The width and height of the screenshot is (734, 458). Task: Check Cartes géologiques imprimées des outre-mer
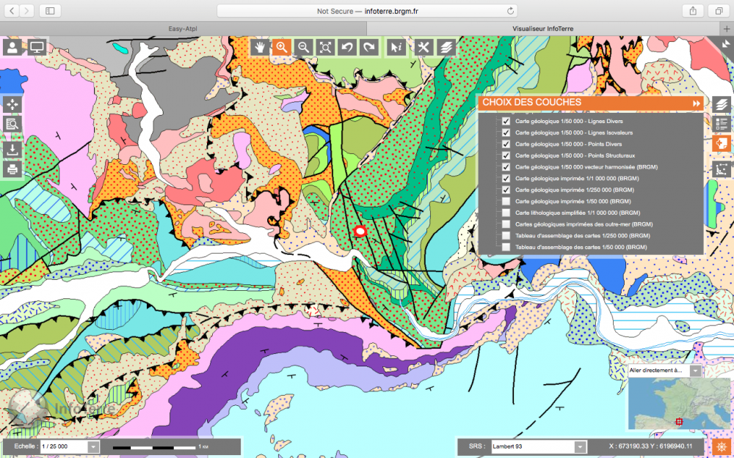pyautogui.click(x=506, y=224)
